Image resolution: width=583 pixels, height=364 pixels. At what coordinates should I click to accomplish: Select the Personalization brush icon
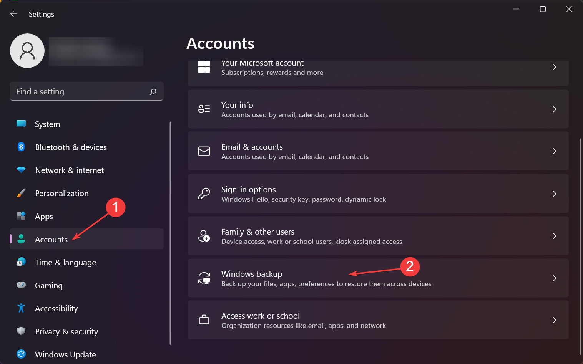click(21, 193)
